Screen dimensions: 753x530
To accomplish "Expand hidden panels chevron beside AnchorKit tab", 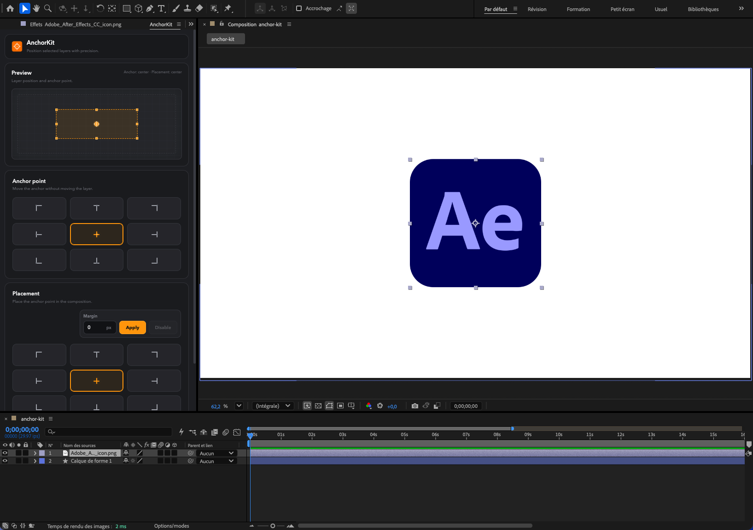I will pos(191,24).
